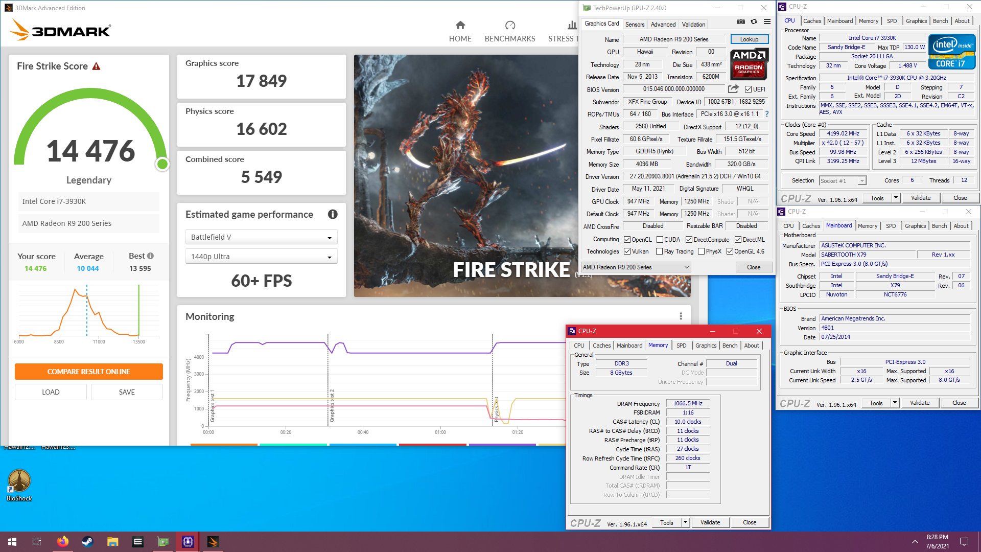Toggle the DirectML checkbox
The width and height of the screenshot is (981, 552).
click(x=738, y=239)
